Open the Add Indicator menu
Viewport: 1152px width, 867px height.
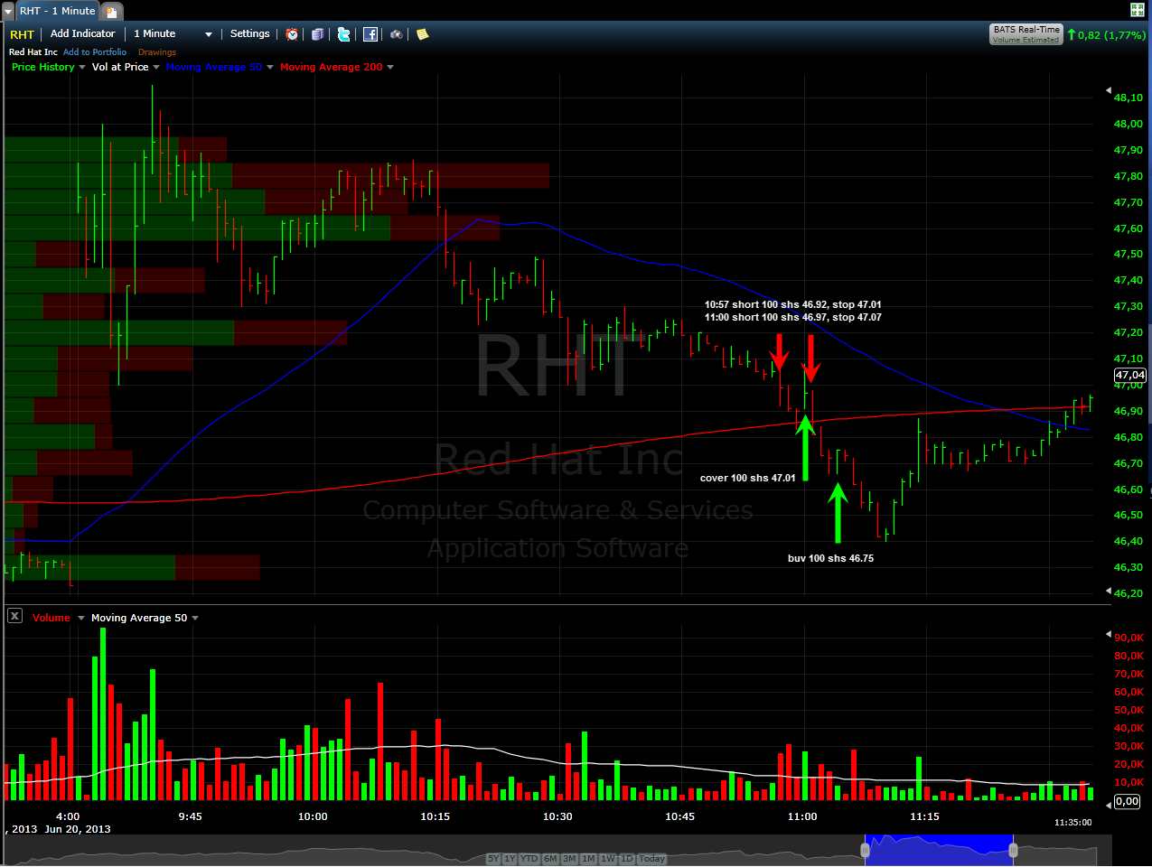pyautogui.click(x=83, y=33)
